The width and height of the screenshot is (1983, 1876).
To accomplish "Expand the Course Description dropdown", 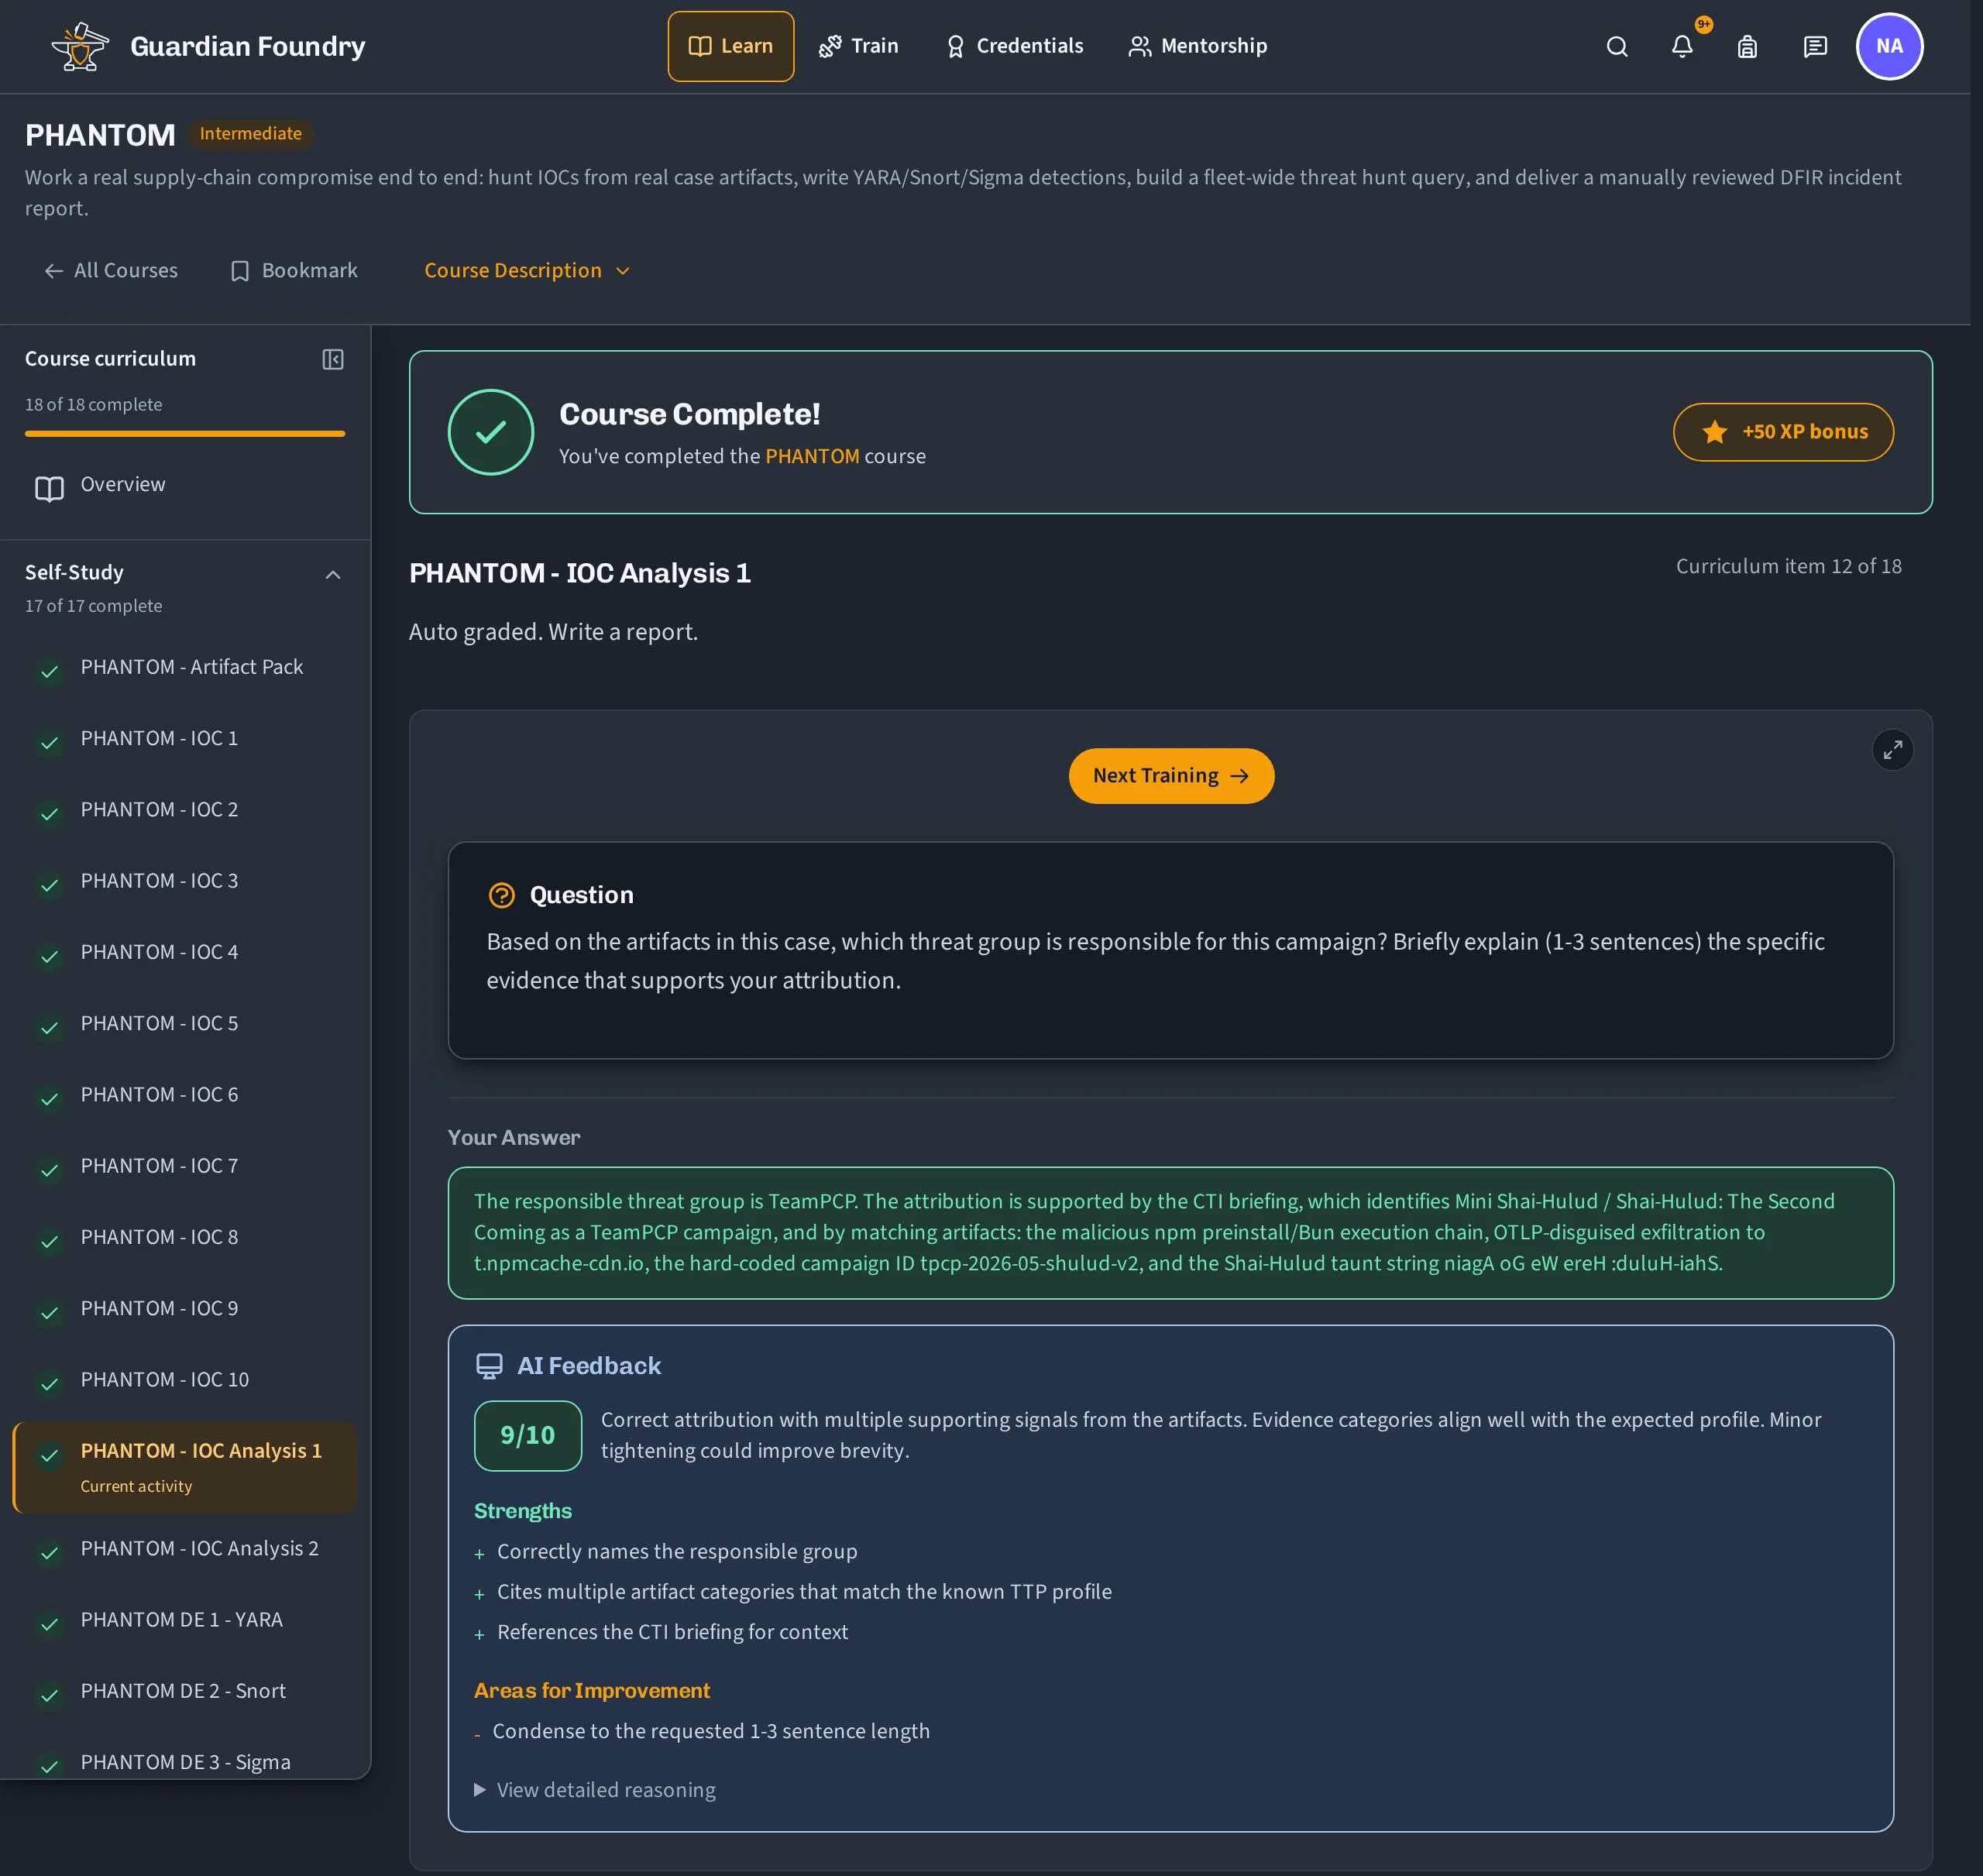I will click(527, 271).
